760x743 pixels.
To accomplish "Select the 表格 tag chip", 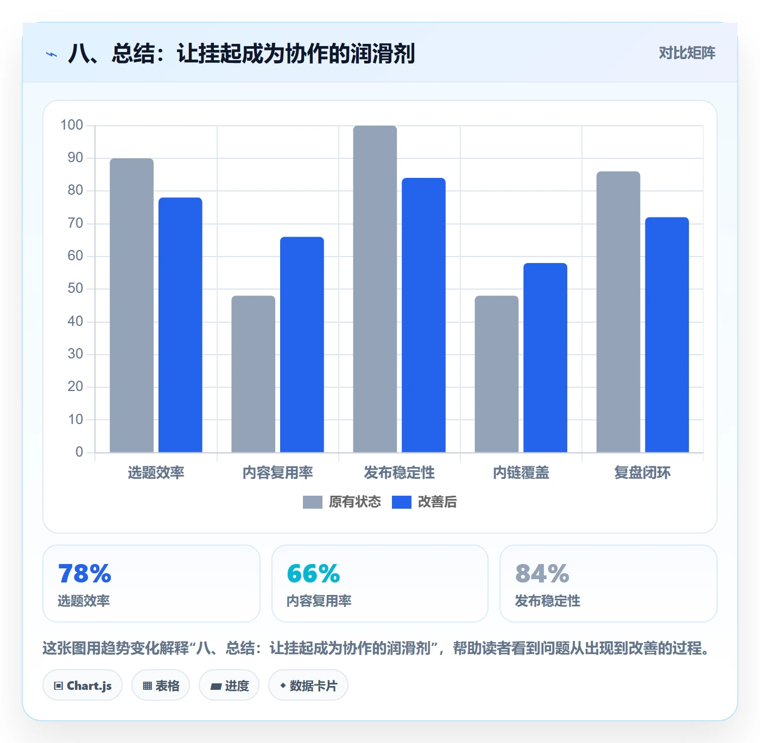I will pyautogui.click(x=161, y=686).
